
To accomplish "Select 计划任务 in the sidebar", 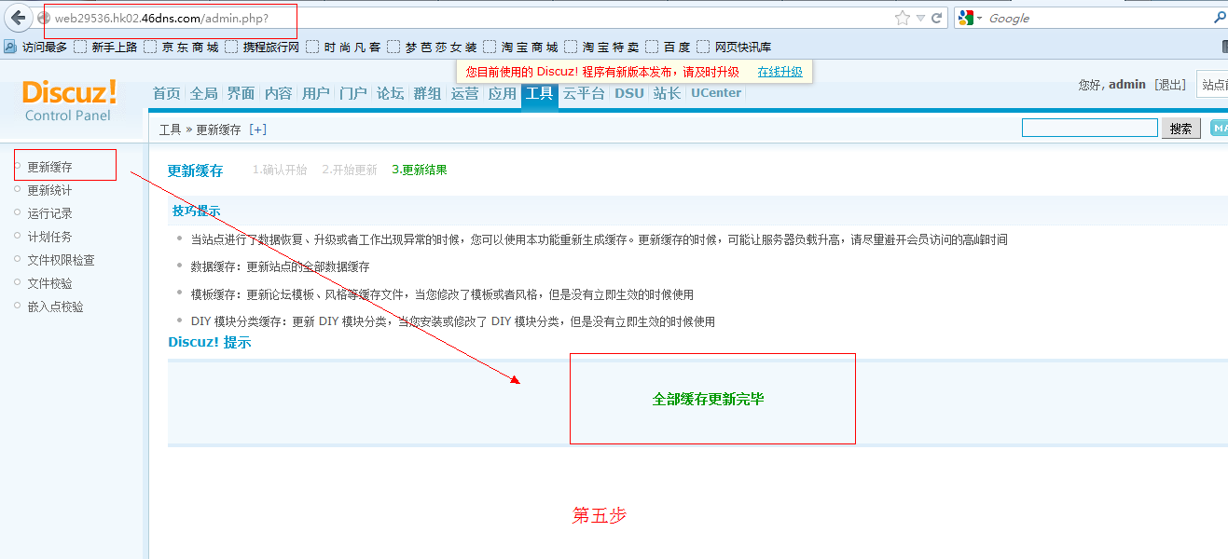I will pos(49,238).
